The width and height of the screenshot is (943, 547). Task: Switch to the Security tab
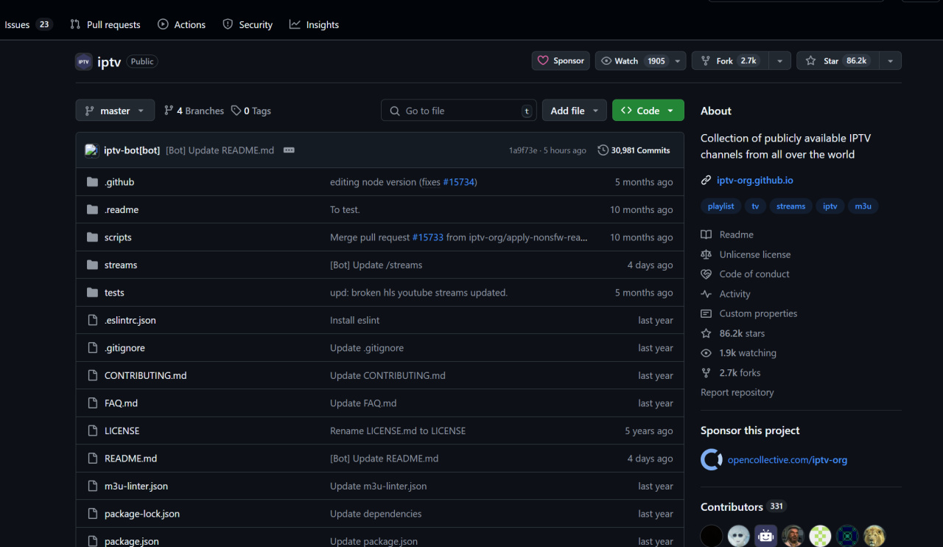(248, 24)
